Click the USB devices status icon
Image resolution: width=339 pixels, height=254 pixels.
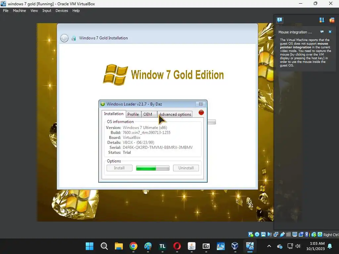[x=282, y=234]
